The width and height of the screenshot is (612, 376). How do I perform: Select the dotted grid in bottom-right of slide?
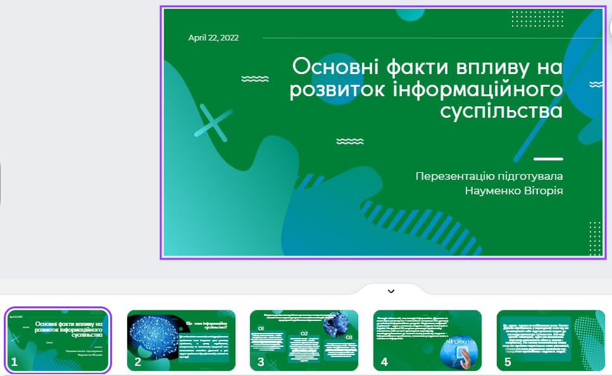(595, 238)
